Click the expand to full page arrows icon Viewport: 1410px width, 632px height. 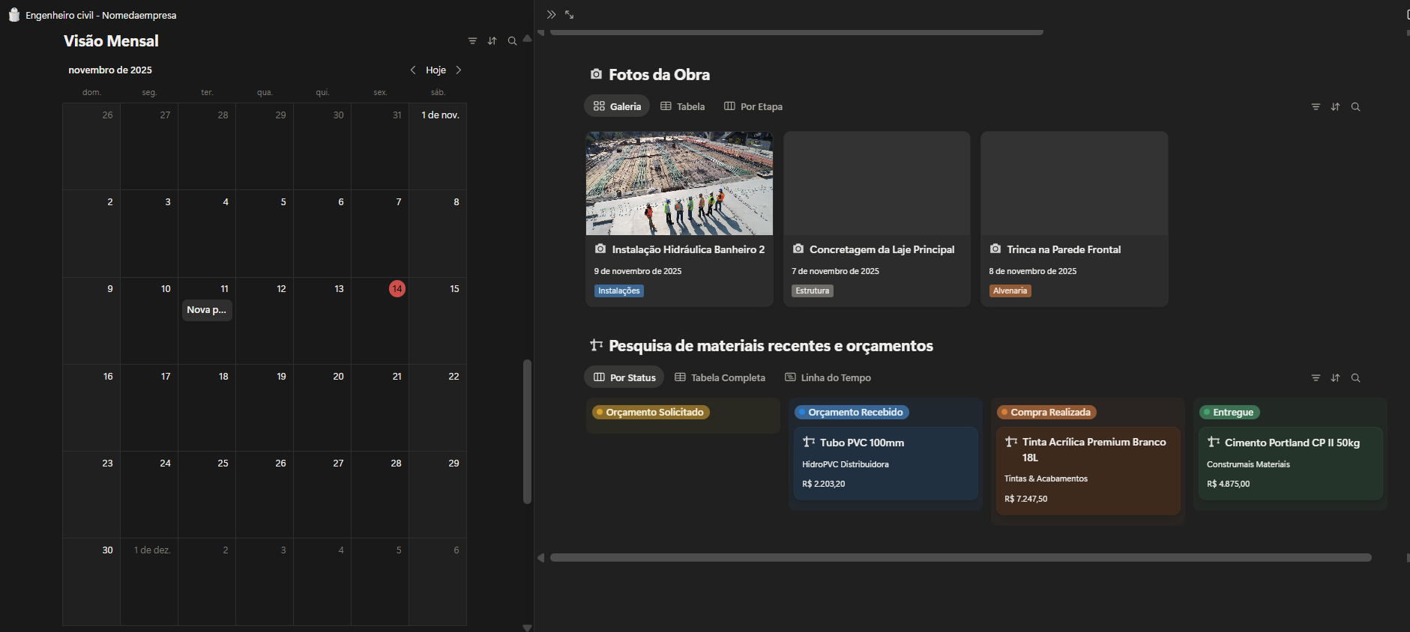coord(570,15)
